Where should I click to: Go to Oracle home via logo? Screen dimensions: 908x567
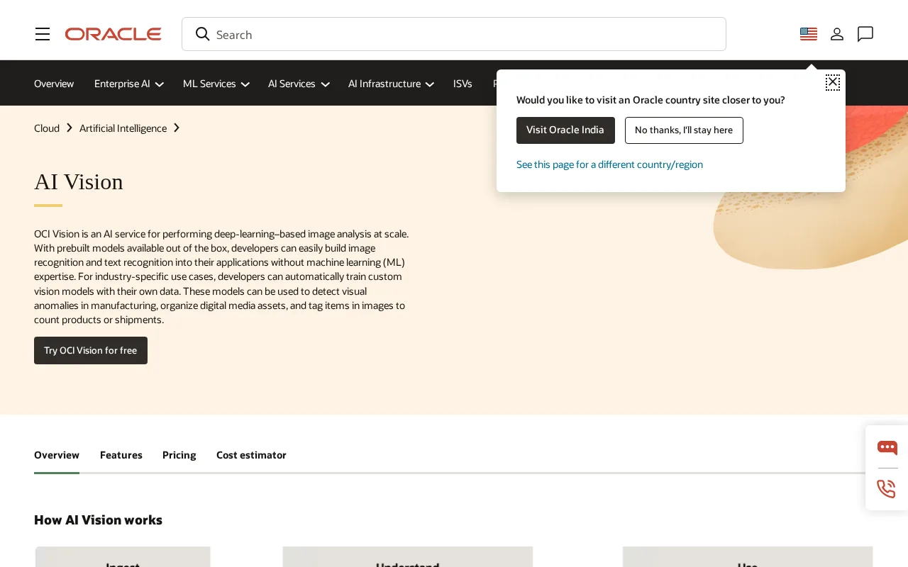coord(113,34)
